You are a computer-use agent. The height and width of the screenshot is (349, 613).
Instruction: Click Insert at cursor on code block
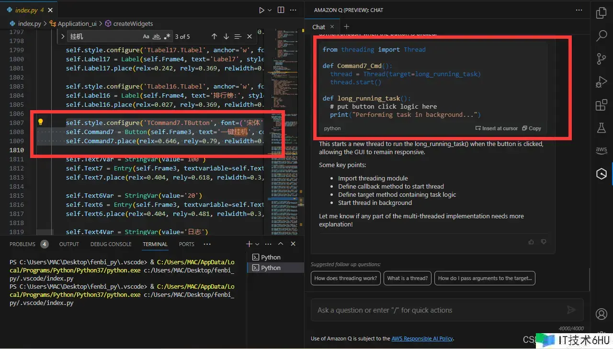click(x=497, y=128)
